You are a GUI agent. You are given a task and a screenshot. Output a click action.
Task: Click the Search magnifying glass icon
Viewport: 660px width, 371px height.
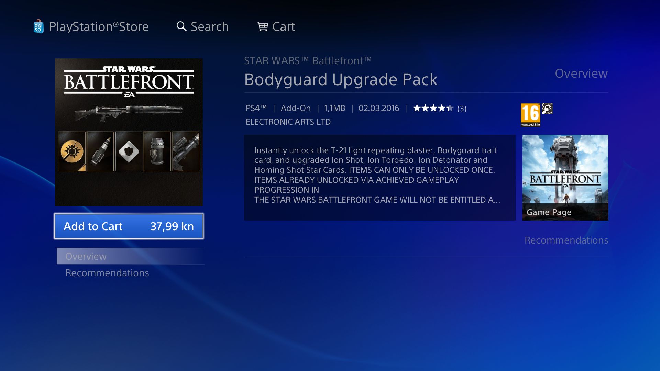(181, 26)
